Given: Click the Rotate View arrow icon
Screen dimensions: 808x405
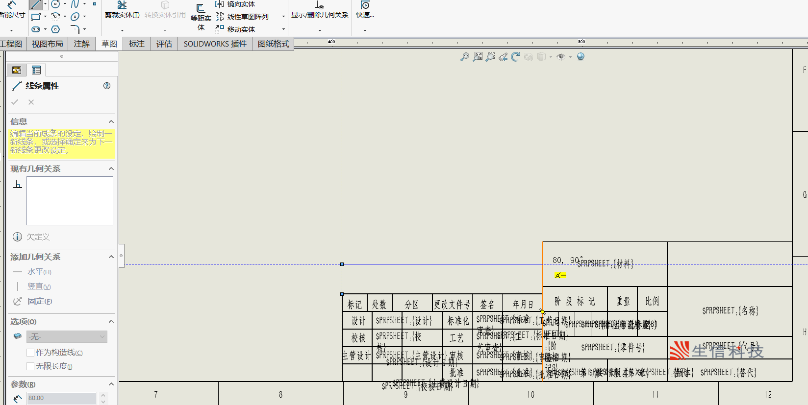Looking at the screenshot, I should (515, 57).
